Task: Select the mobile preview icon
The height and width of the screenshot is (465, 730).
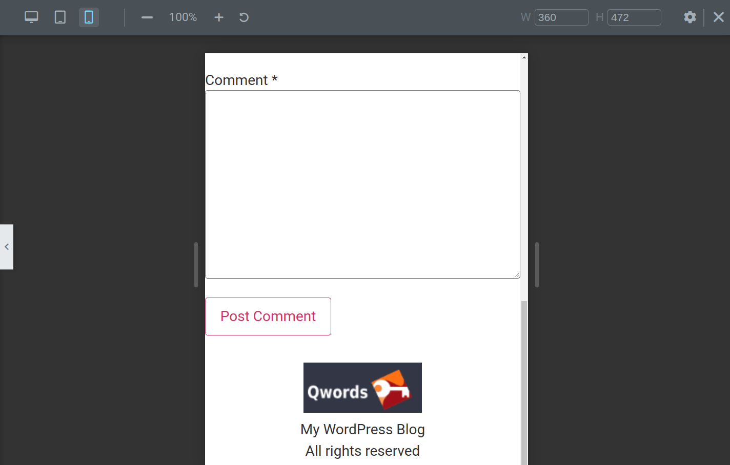Action: (89, 17)
